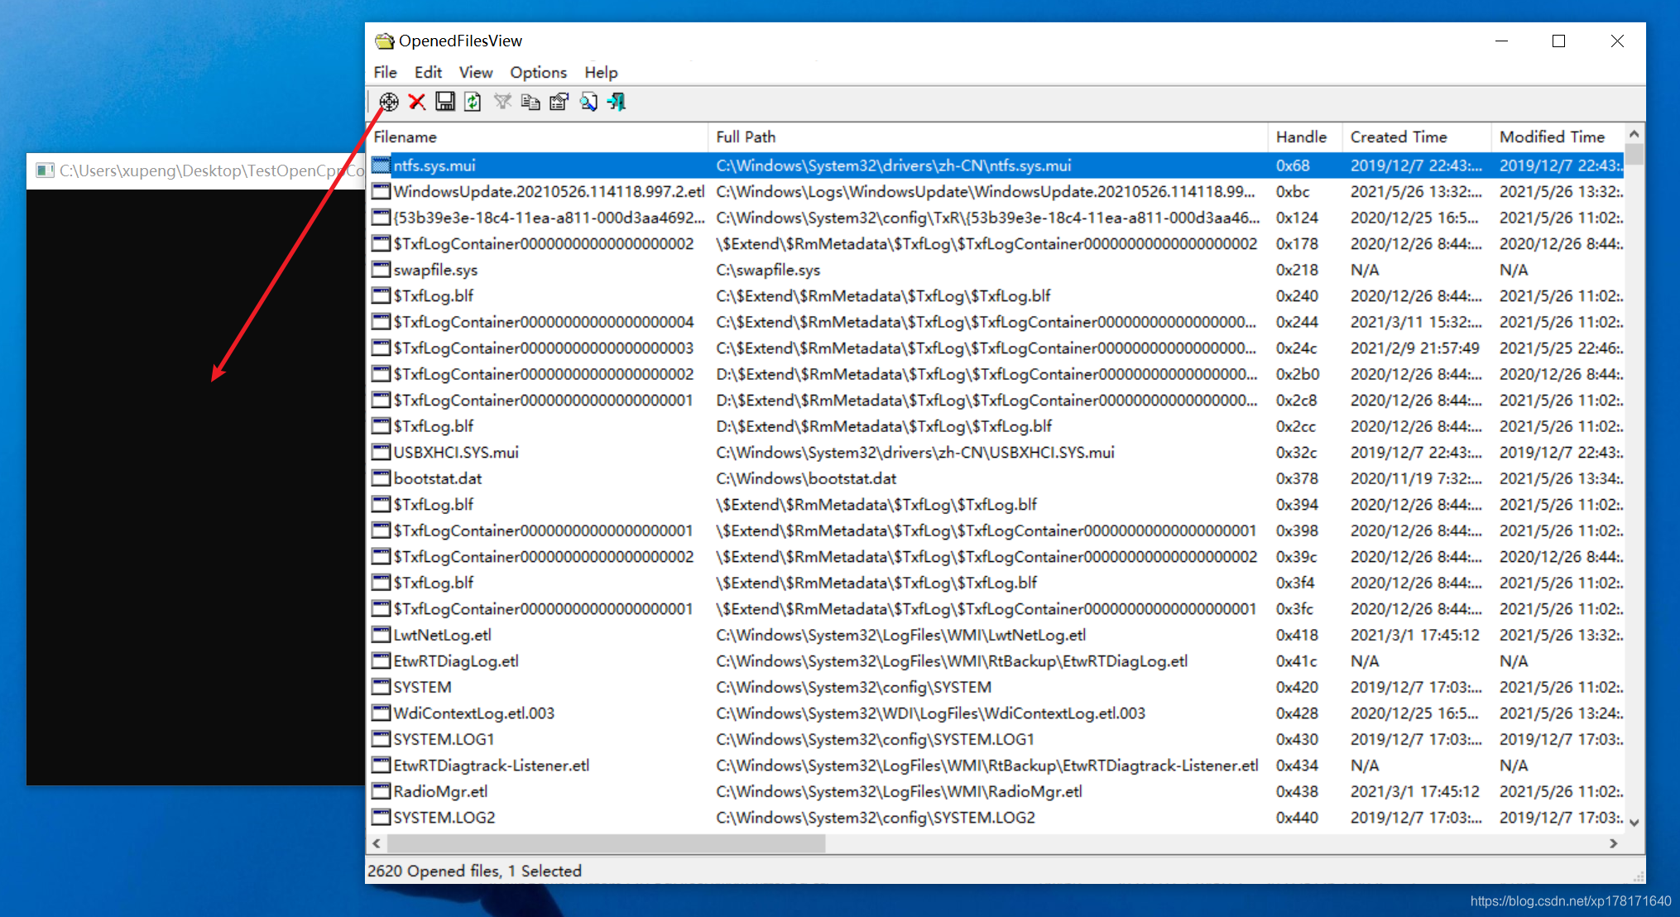Screen dimensions: 1680x917
Task: Click the exit door icon
Action: [x=617, y=102]
